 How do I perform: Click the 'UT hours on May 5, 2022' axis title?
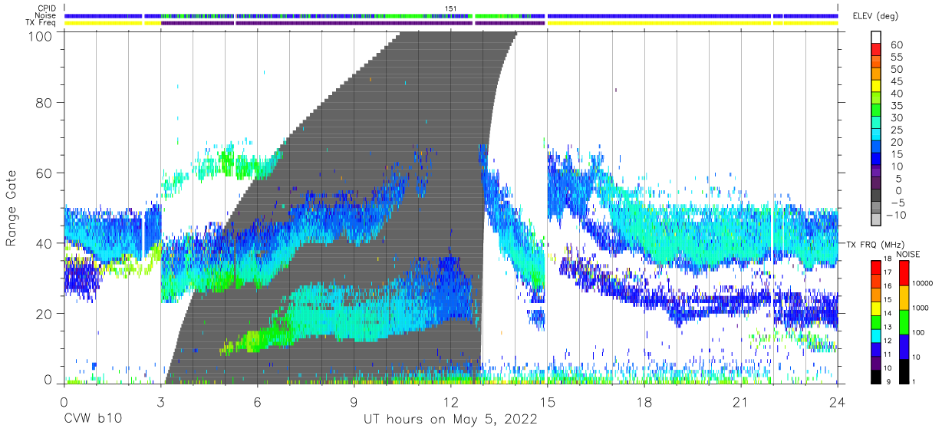450,420
